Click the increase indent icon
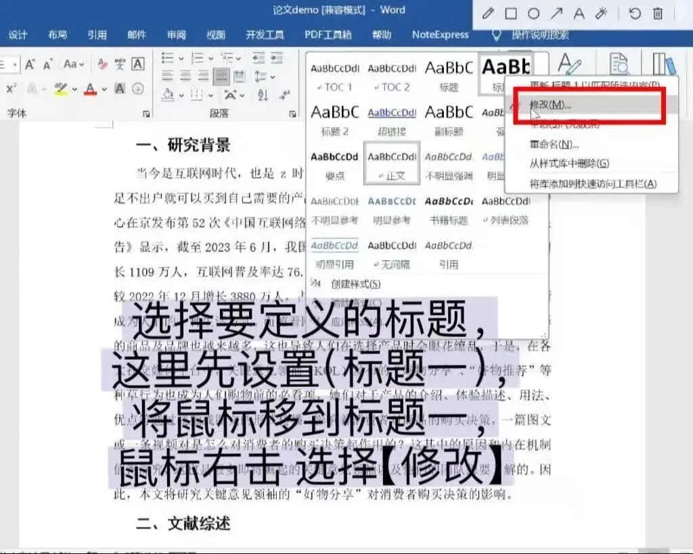The height and width of the screenshot is (554, 693). (277, 58)
